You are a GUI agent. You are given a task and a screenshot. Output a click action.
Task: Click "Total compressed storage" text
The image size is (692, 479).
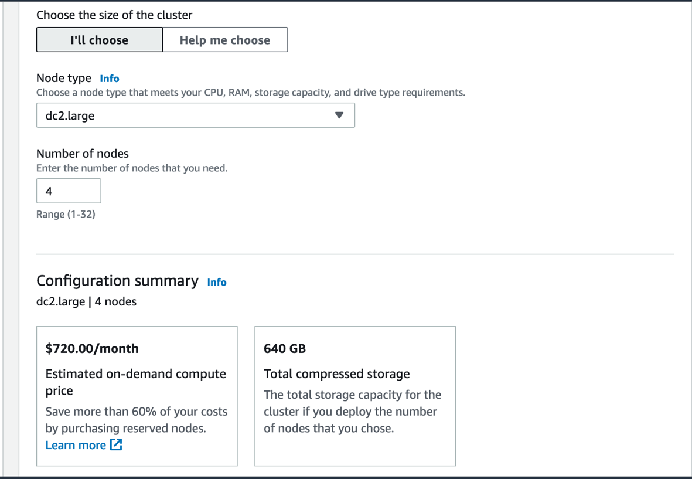click(337, 373)
